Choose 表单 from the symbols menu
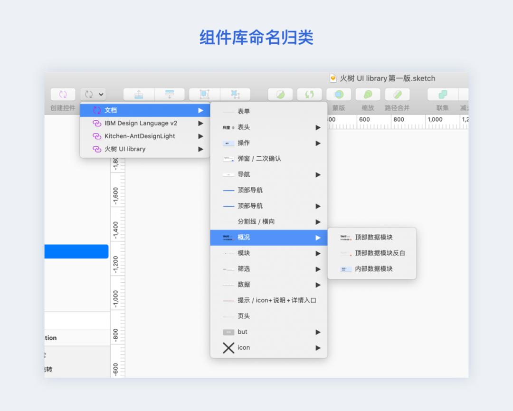The image size is (513, 411). (x=244, y=111)
